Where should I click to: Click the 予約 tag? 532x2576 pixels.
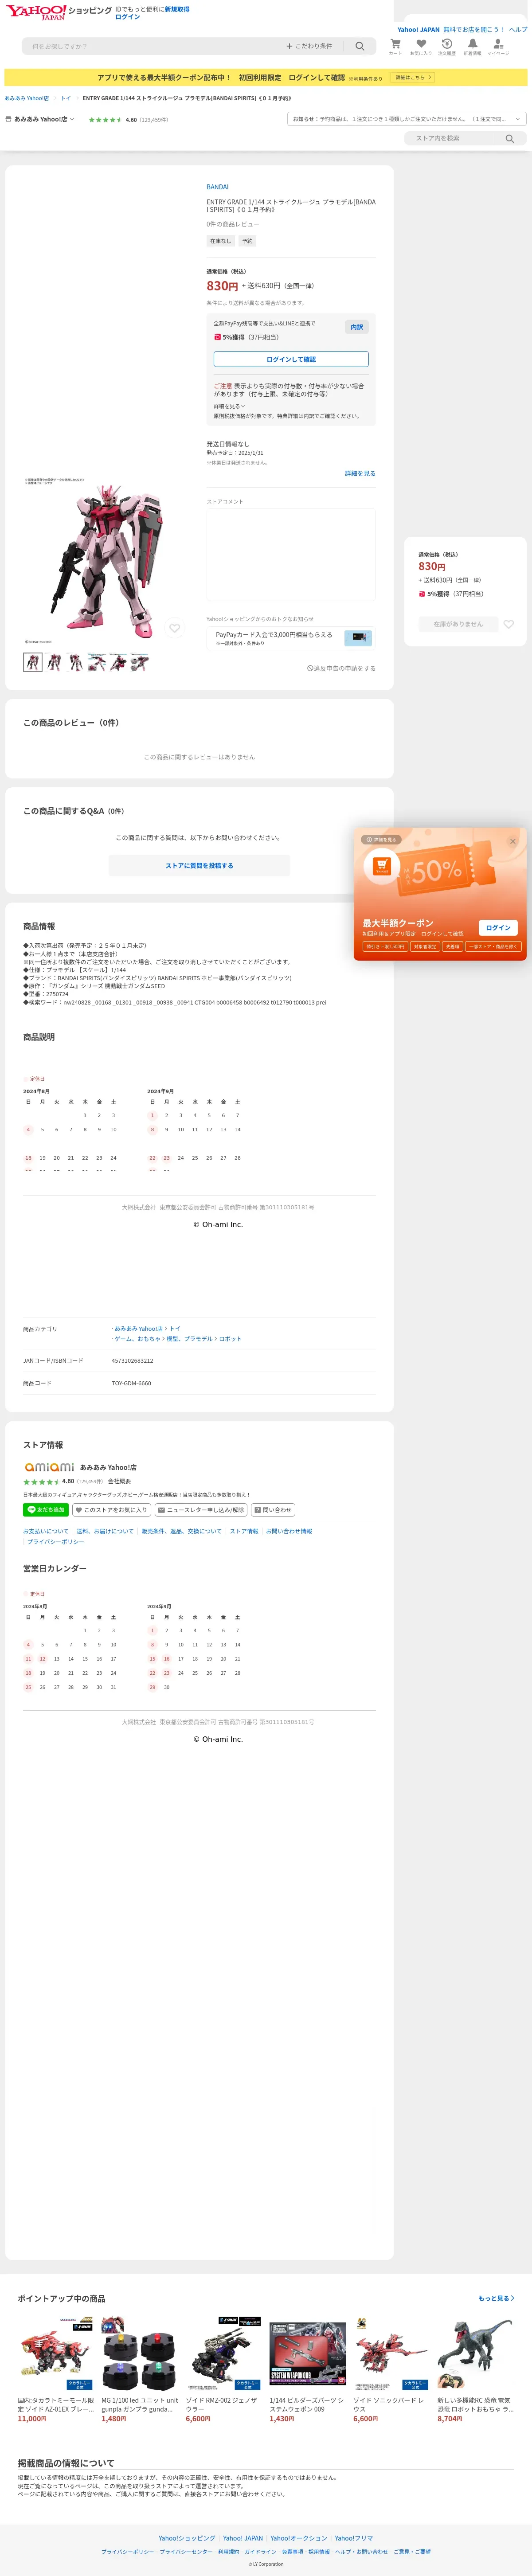pos(247,241)
